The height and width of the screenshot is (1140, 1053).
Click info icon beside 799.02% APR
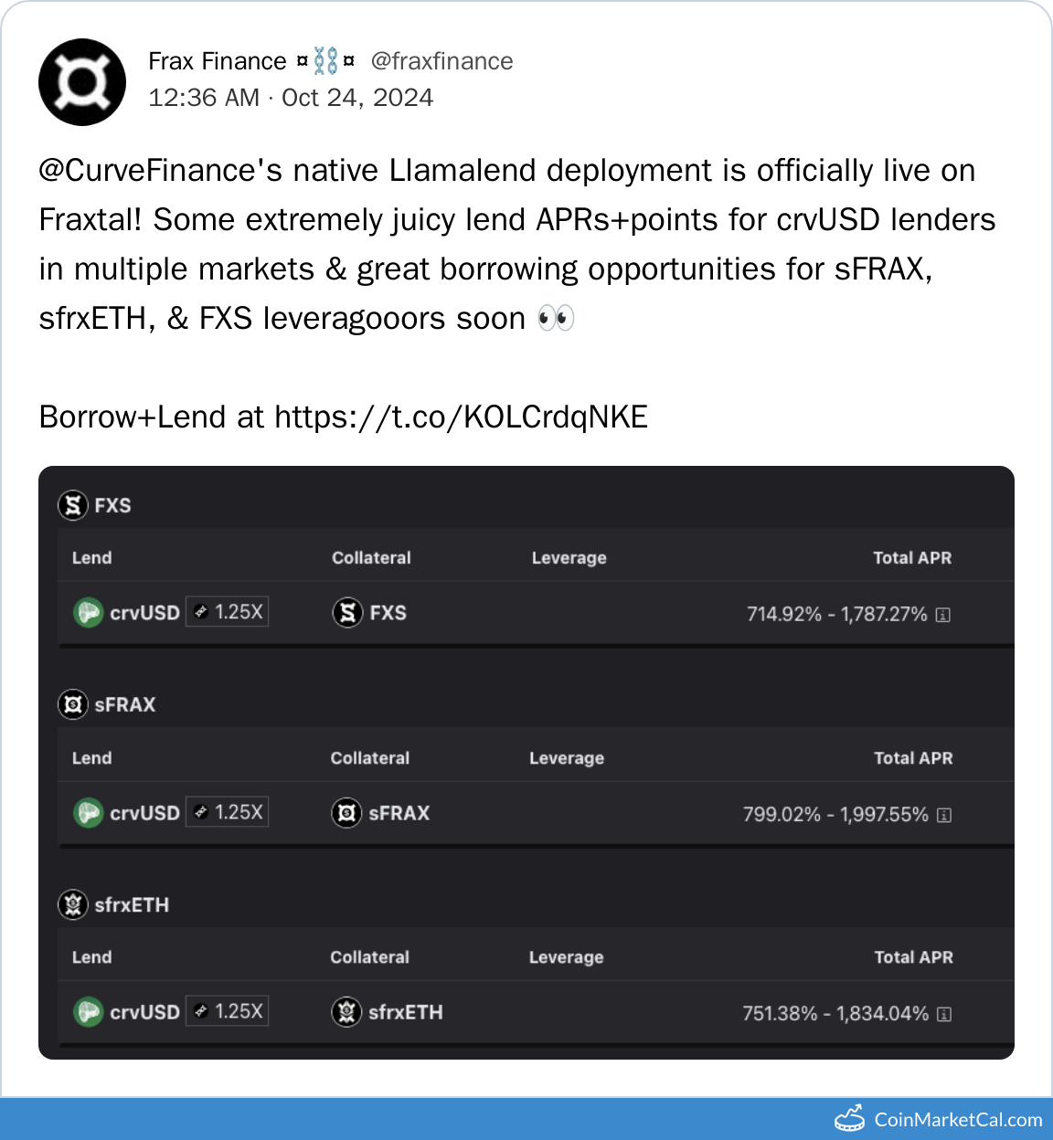click(x=944, y=815)
